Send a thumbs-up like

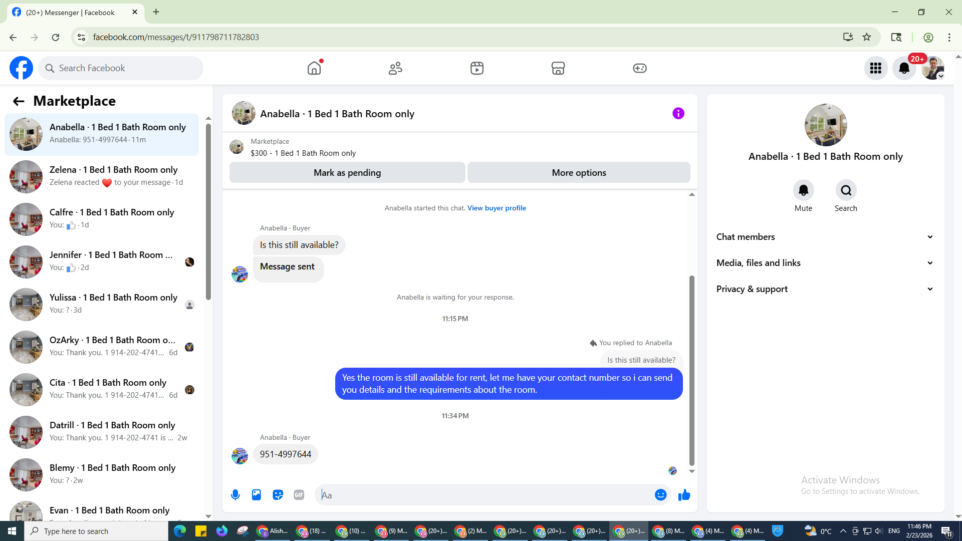click(684, 495)
